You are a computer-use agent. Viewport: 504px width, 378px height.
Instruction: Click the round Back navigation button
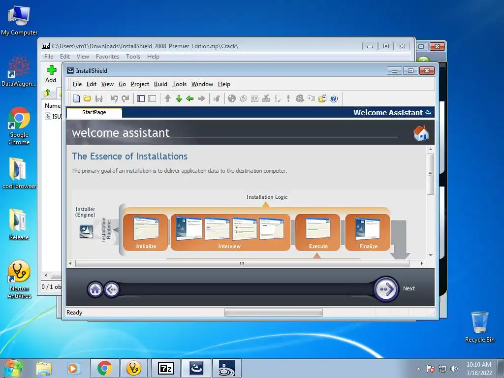pos(112,289)
